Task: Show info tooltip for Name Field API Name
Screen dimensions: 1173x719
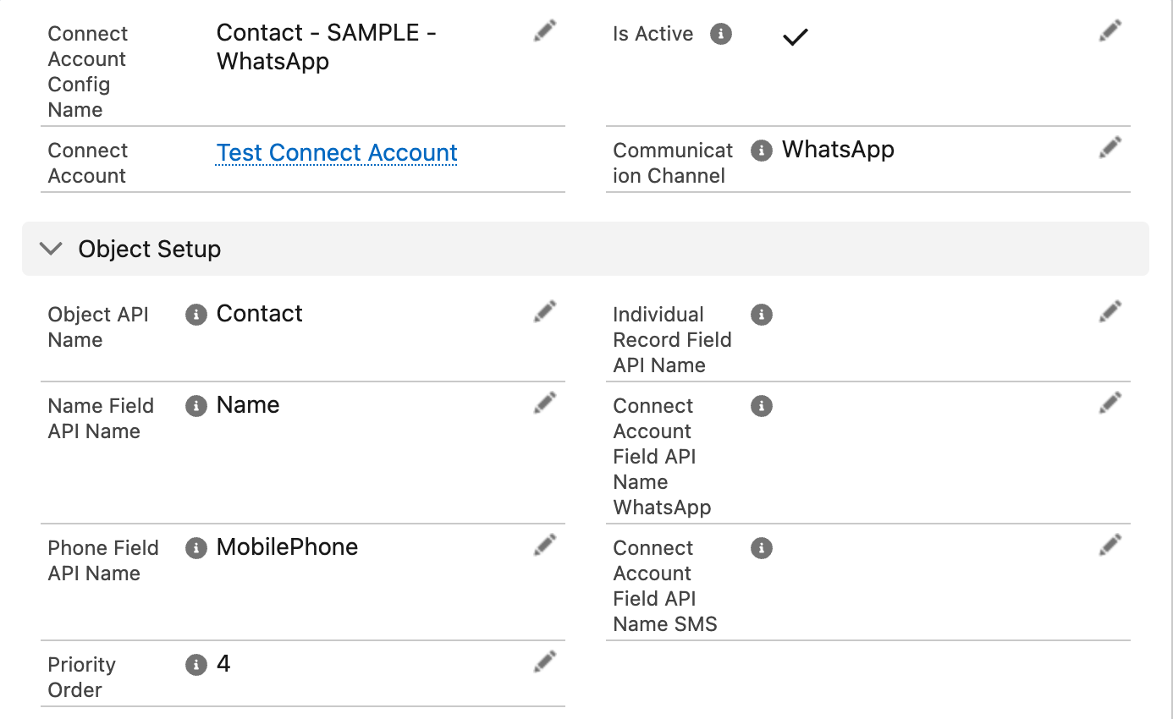Action: [196, 406]
